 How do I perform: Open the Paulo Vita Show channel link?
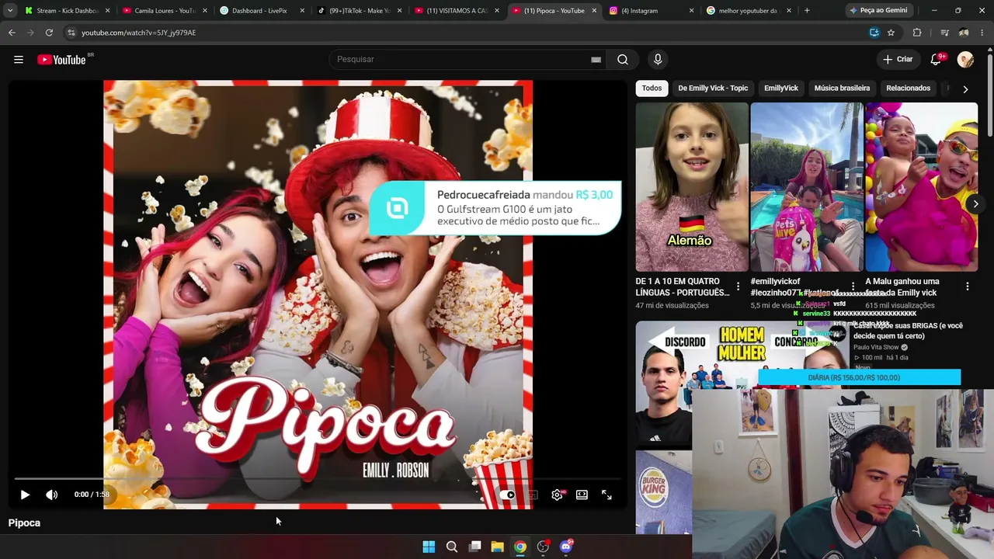[876, 347]
